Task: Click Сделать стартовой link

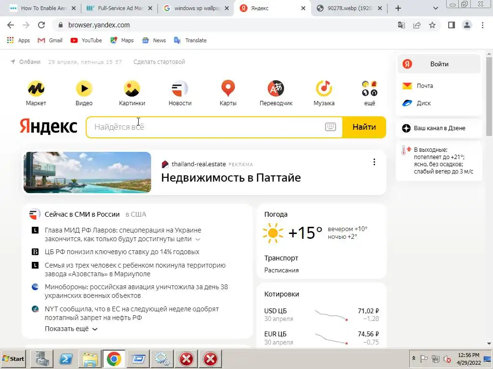Action: [x=159, y=62]
